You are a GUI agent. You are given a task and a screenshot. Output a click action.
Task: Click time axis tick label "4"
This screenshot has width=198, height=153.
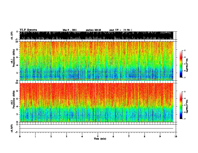(x=82, y=136)
